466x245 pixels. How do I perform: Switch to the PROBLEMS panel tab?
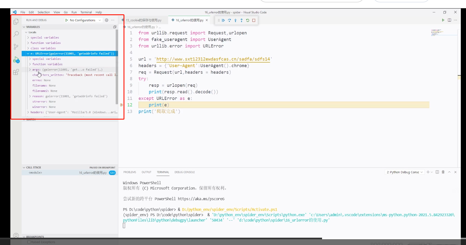click(130, 172)
